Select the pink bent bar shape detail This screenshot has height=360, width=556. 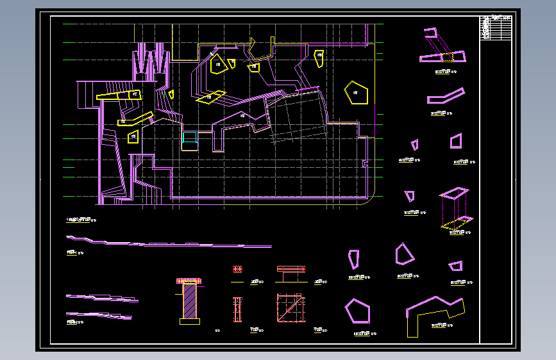point(446,95)
